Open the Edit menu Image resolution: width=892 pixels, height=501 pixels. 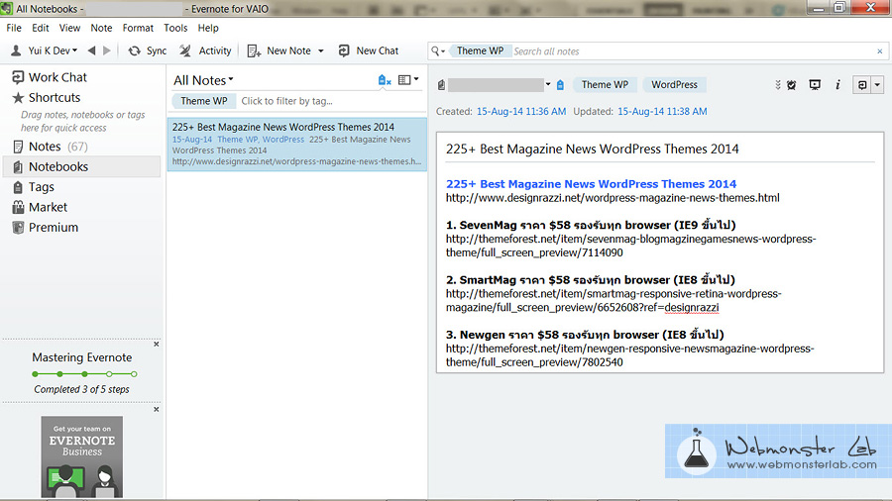pyautogui.click(x=41, y=28)
